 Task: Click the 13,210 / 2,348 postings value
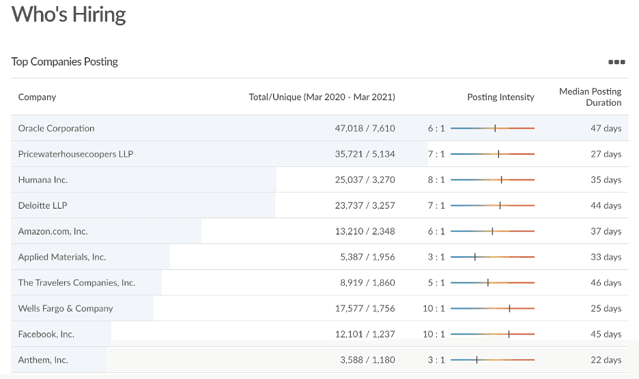pyautogui.click(x=365, y=231)
